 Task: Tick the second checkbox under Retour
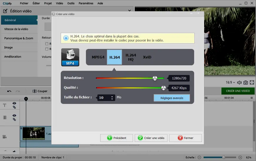(47, 49)
